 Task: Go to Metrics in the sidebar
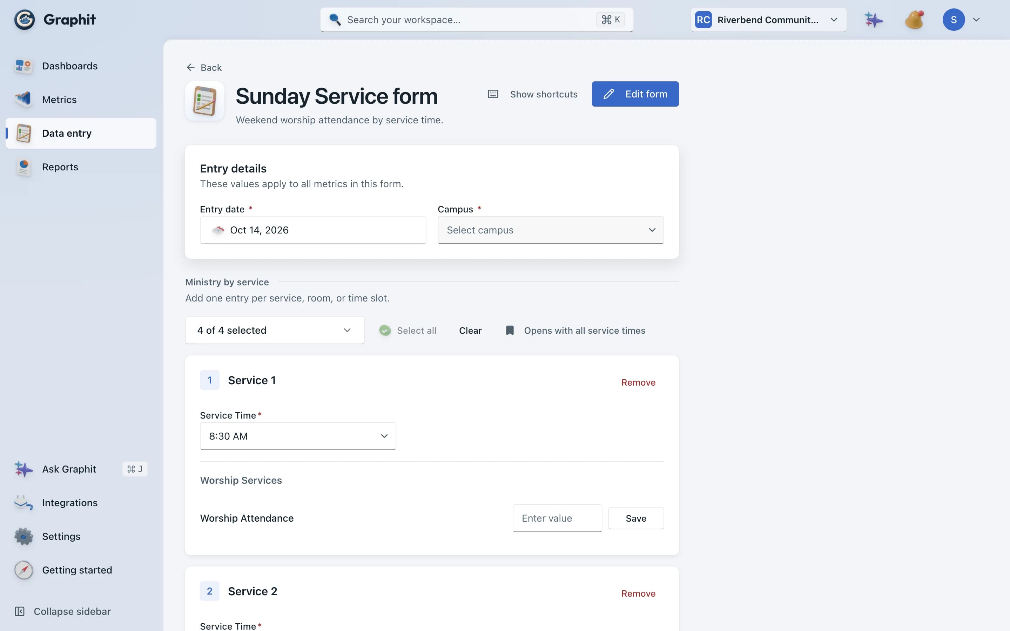[81, 100]
